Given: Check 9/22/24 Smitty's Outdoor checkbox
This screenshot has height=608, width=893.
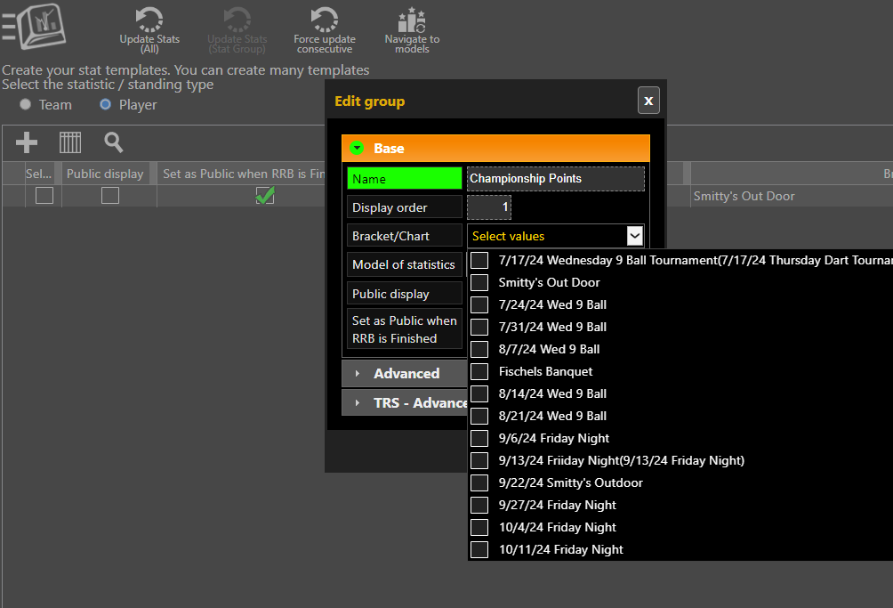Looking at the screenshot, I should (x=479, y=482).
